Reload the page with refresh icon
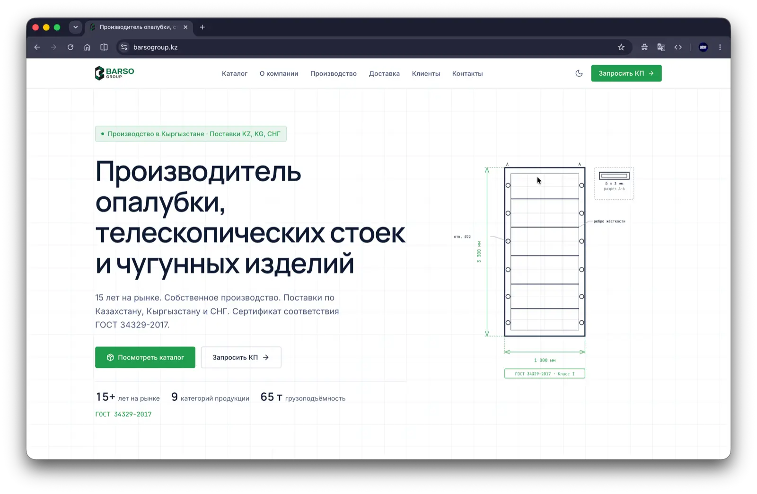Viewport: 757px width, 494px height. click(x=70, y=47)
